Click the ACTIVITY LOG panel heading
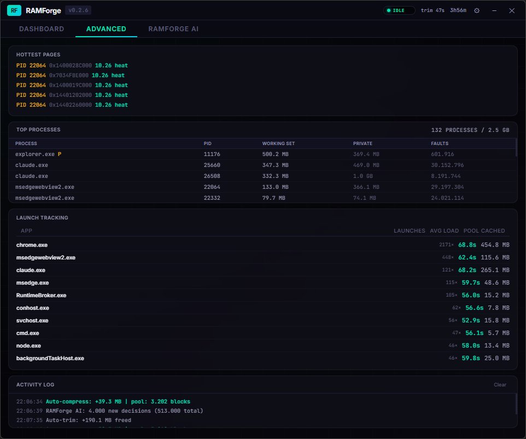 [35, 385]
